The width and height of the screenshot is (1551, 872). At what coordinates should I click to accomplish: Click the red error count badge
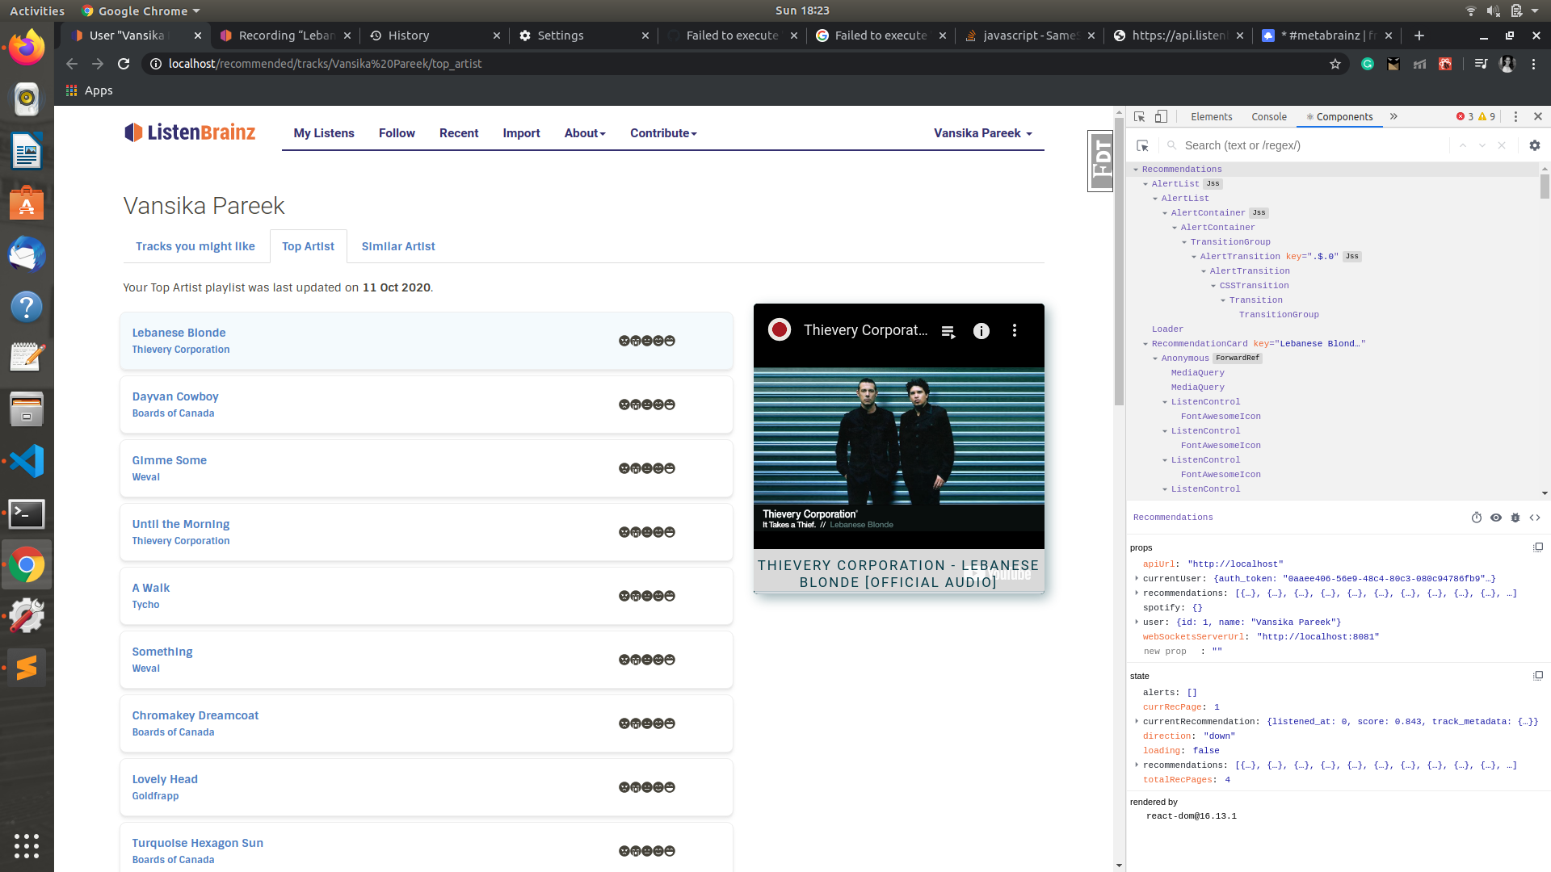click(x=1465, y=116)
